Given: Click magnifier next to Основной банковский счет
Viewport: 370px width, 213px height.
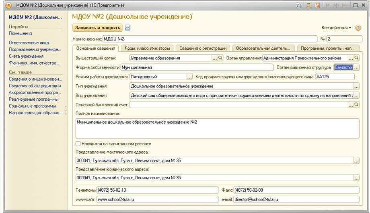Looking at the screenshot, I should pos(356,105).
